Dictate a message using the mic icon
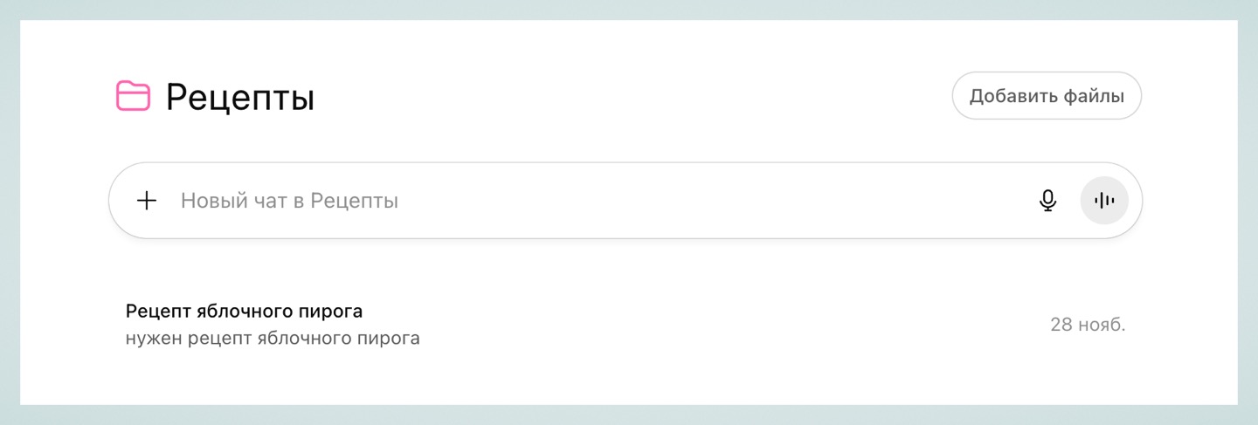This screenshot has height=425, width=1258. click(1047, 201)
